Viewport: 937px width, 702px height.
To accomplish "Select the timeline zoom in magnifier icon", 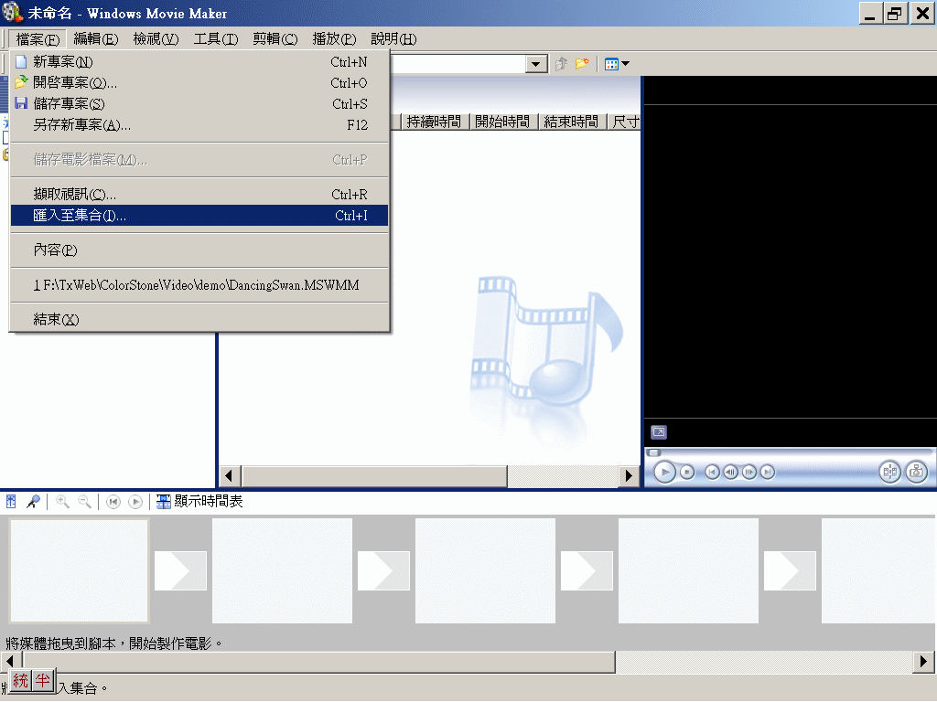I will point(62,501).
